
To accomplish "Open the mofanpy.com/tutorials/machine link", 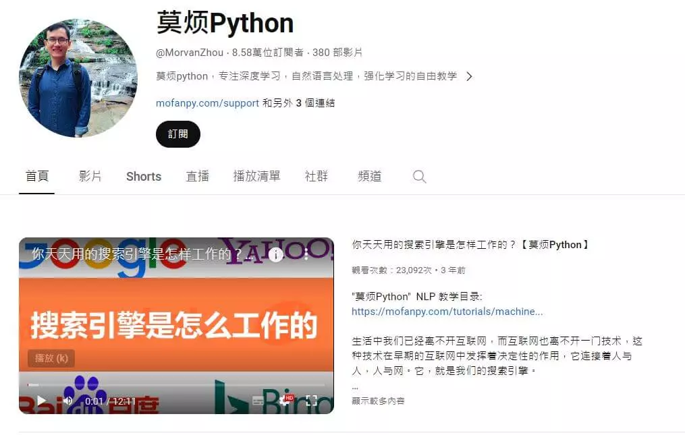I will pos(447,312).
